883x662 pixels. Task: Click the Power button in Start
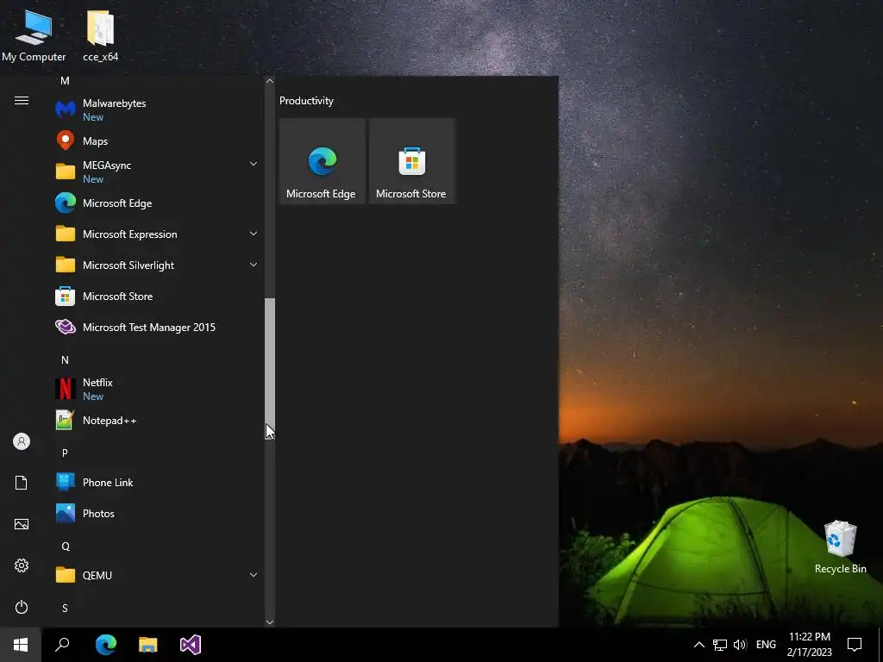[x=22, y=607]
